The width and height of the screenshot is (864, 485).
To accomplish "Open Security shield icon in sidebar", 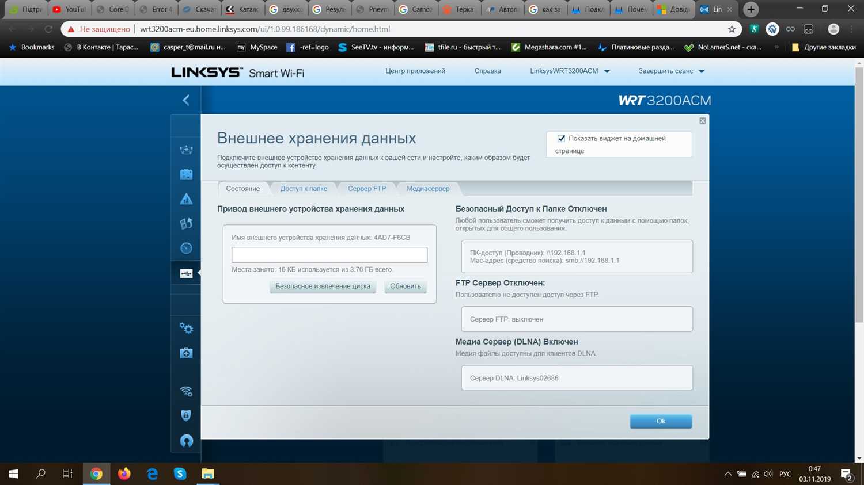I will 186,416.
